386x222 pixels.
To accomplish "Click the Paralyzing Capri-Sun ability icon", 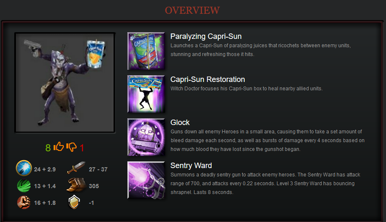I will pos(146,51).
